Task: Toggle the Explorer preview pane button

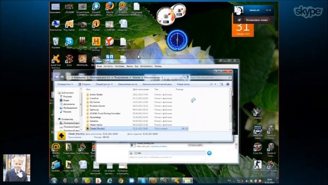Action: 221,84
